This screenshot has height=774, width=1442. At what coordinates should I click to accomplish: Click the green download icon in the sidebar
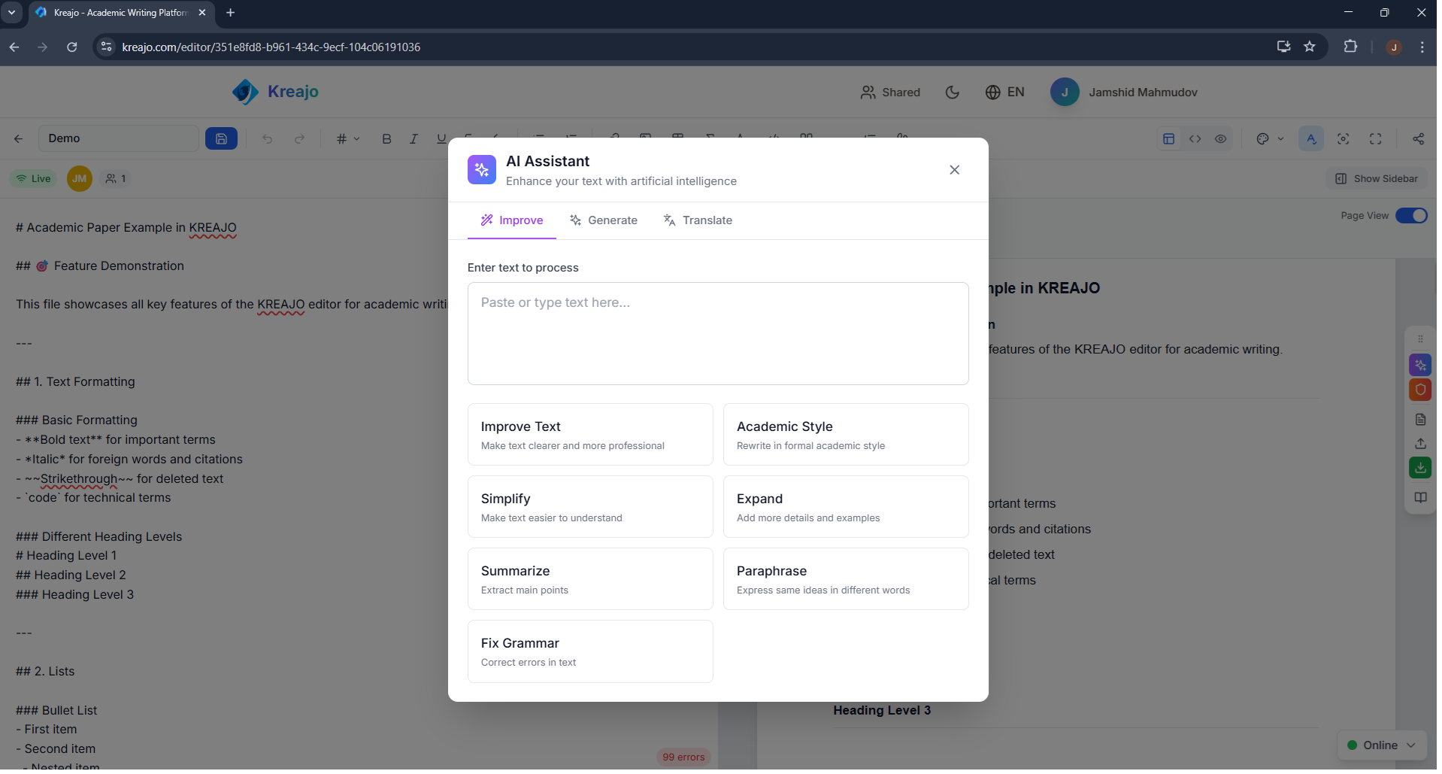[x=1420, y=467]
